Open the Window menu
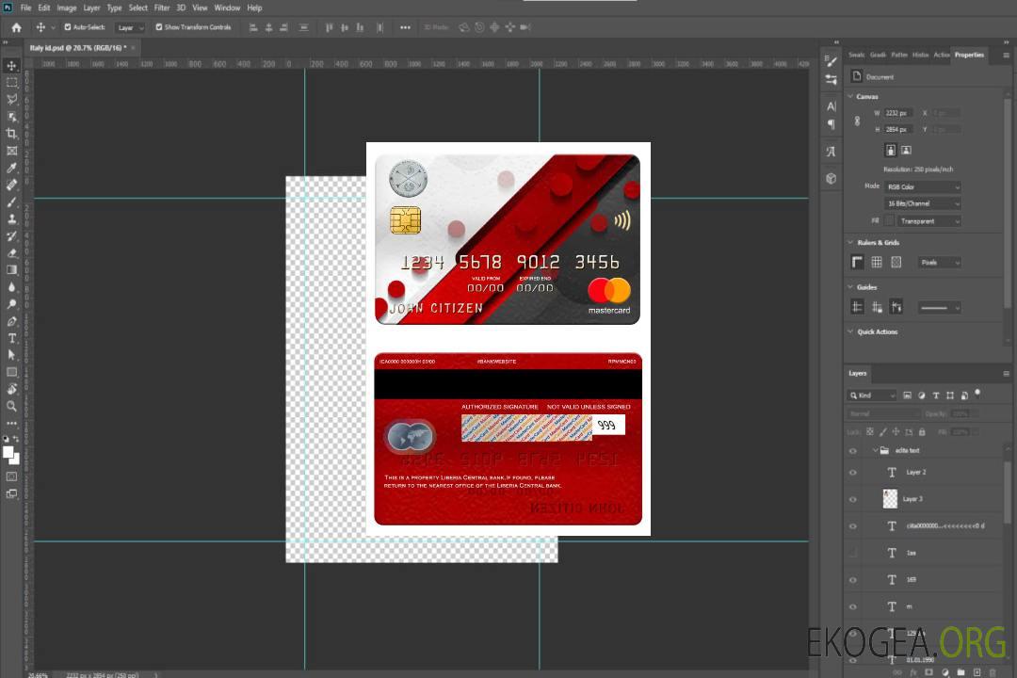 click(227, 8)
